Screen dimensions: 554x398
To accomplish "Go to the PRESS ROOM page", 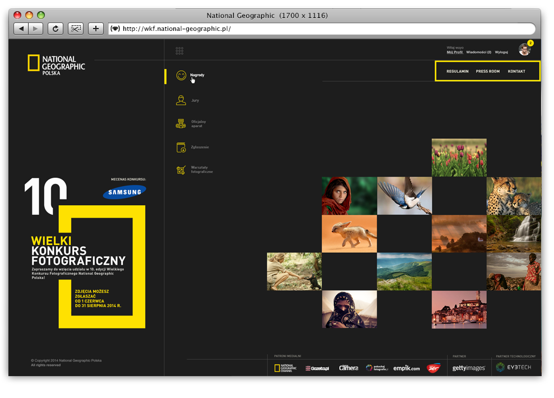I will [488, 72].
